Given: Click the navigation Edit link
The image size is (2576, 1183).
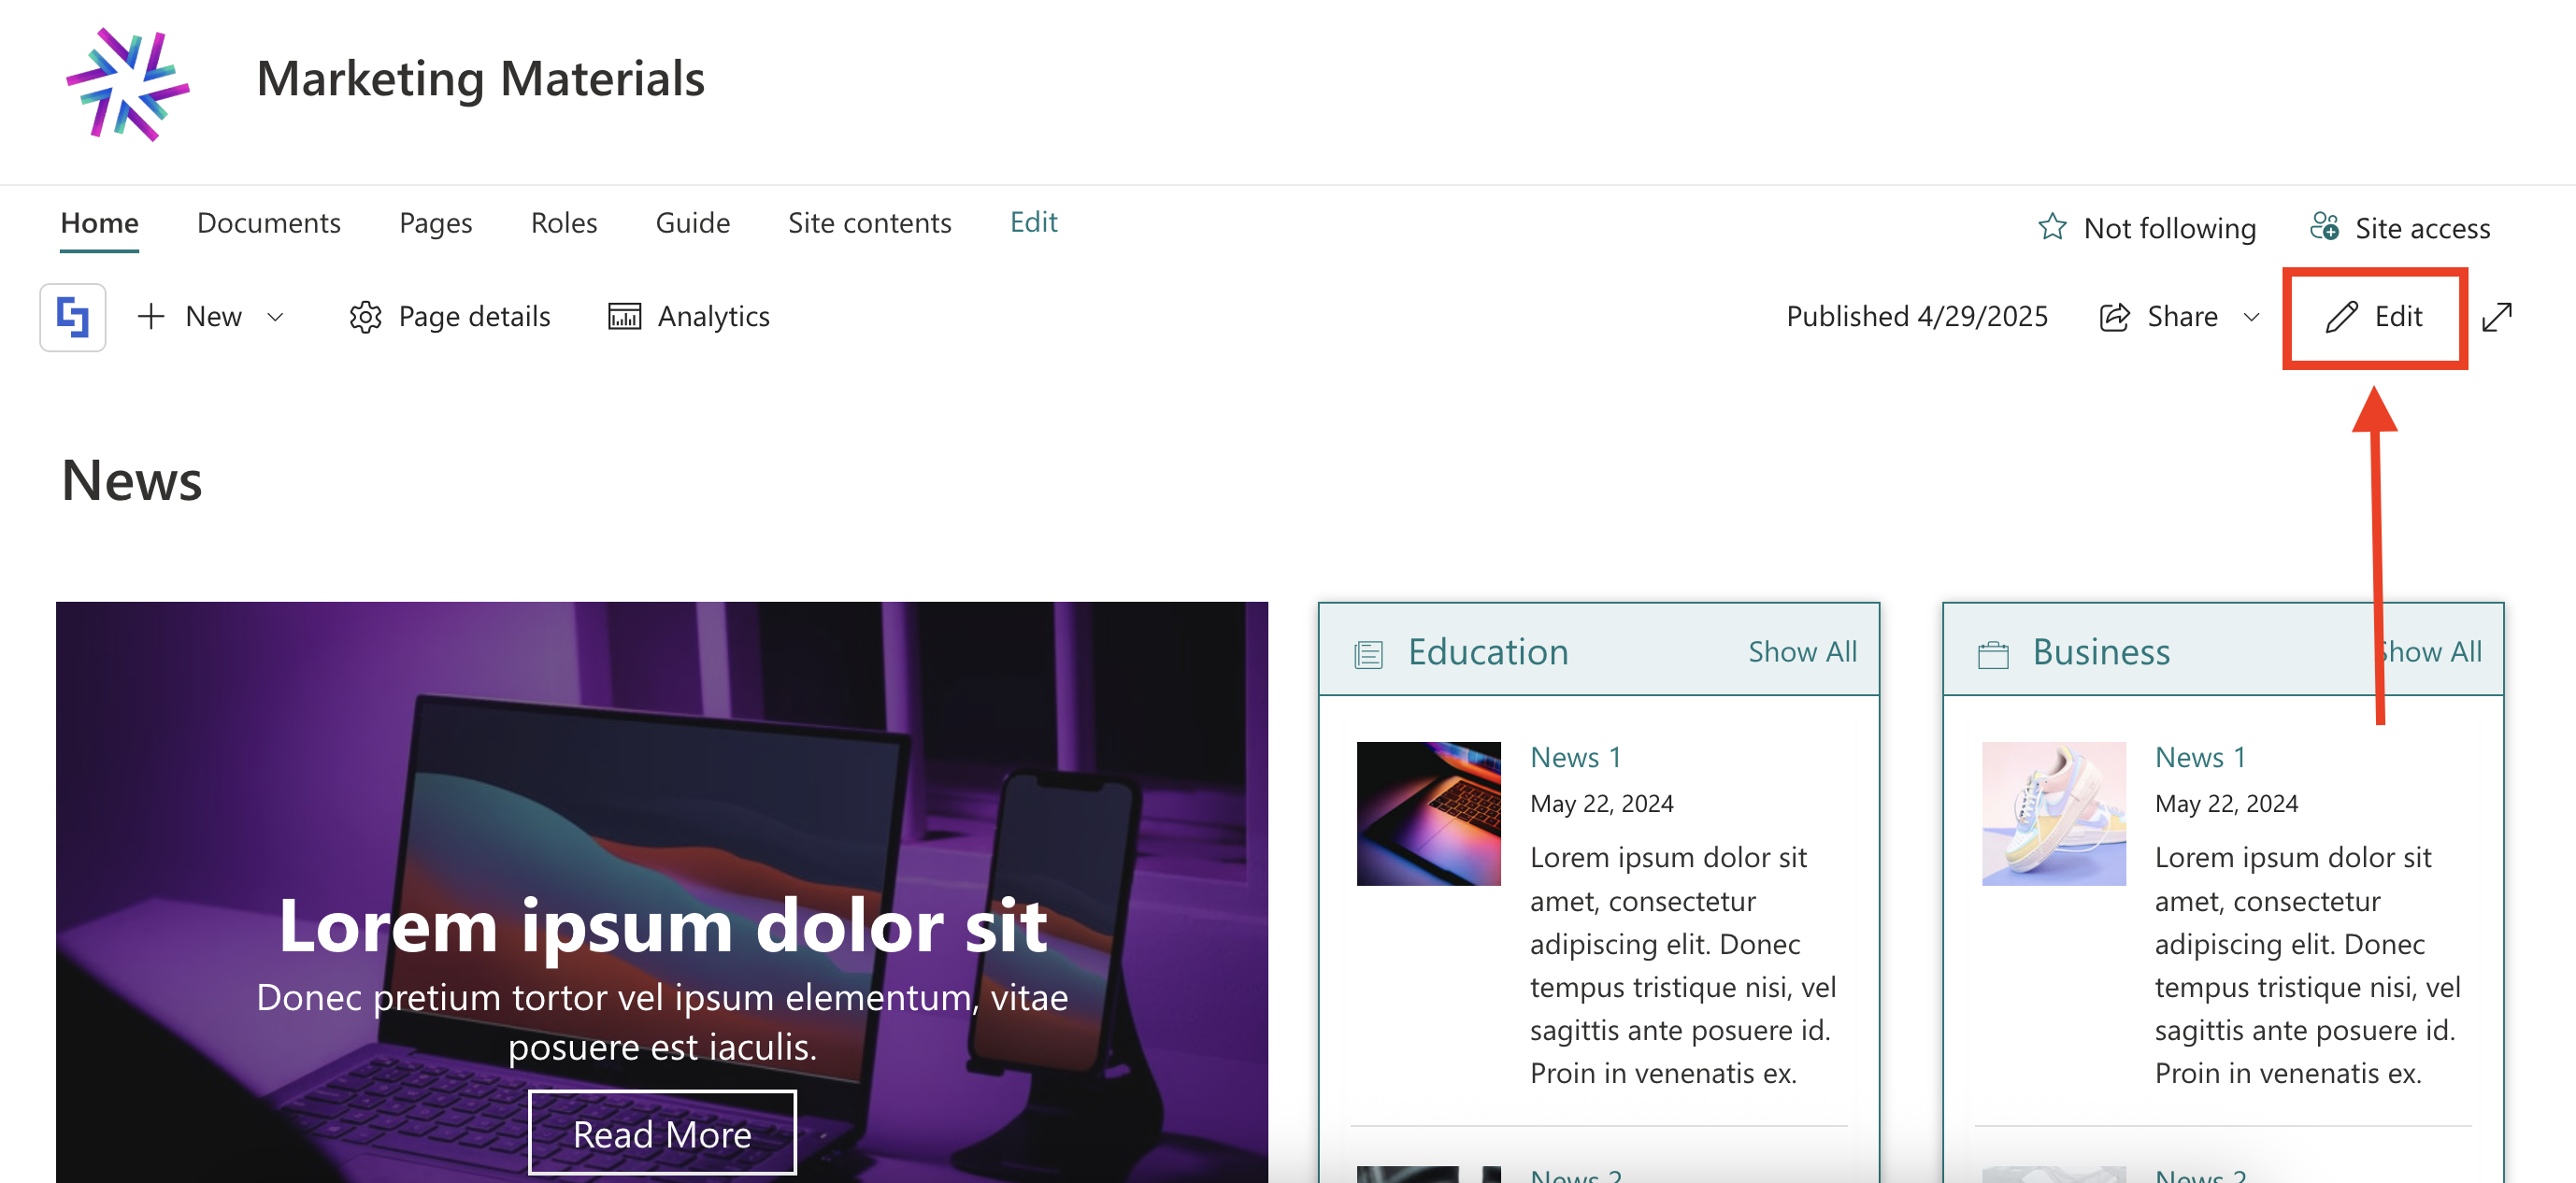Looking at the screenshot, I should tap(1033, 221).
